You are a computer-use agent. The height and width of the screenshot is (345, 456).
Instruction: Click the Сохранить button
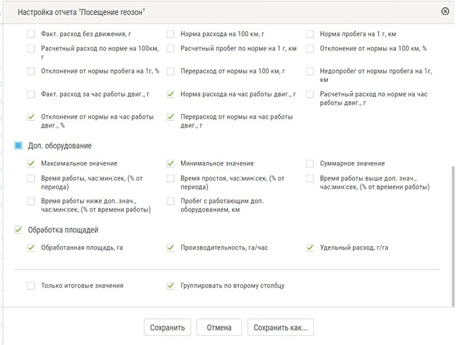(168, 327)
